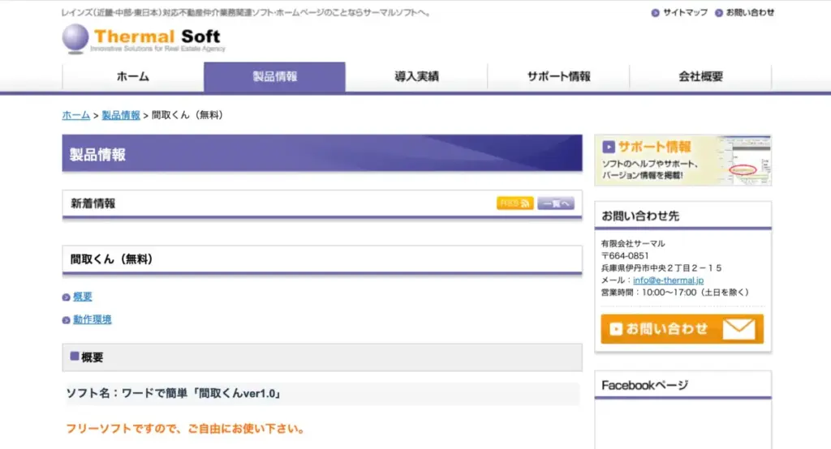
Task: Open the 製品情報 navigation tab
Action: pos(274,77)
